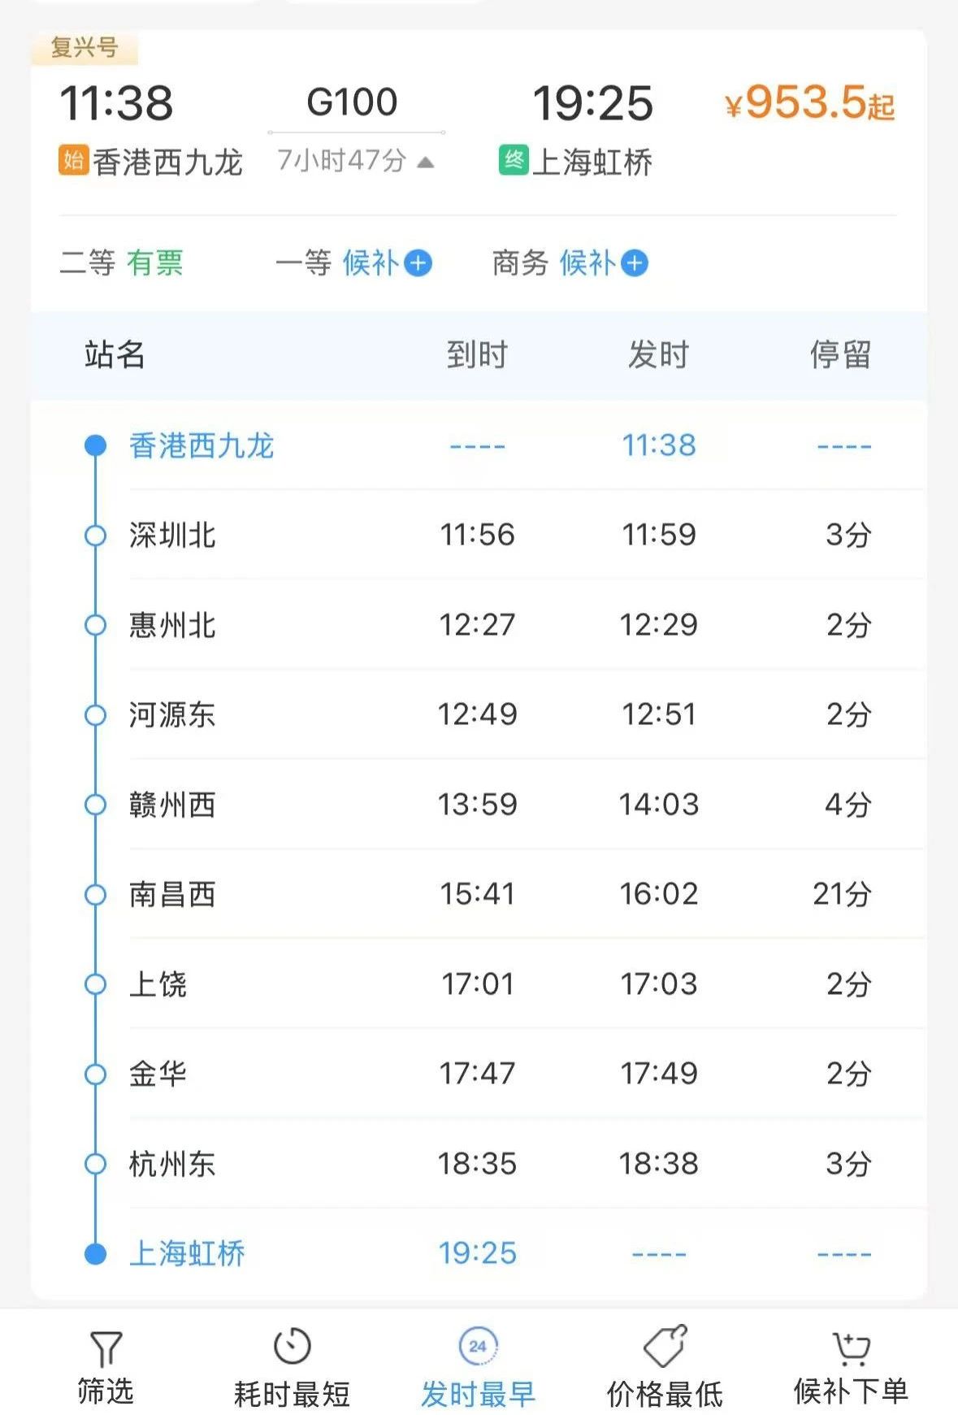Sort by 发时最早 tab
This screenshot has width=958, height=1415.
coord(478,1393)
